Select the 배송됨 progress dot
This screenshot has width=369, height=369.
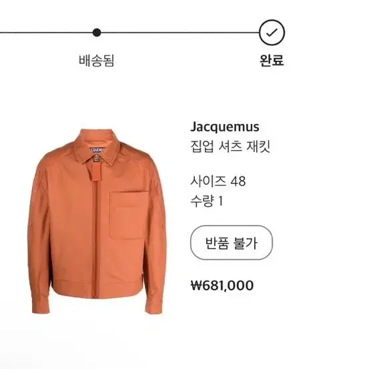(97, 33)
